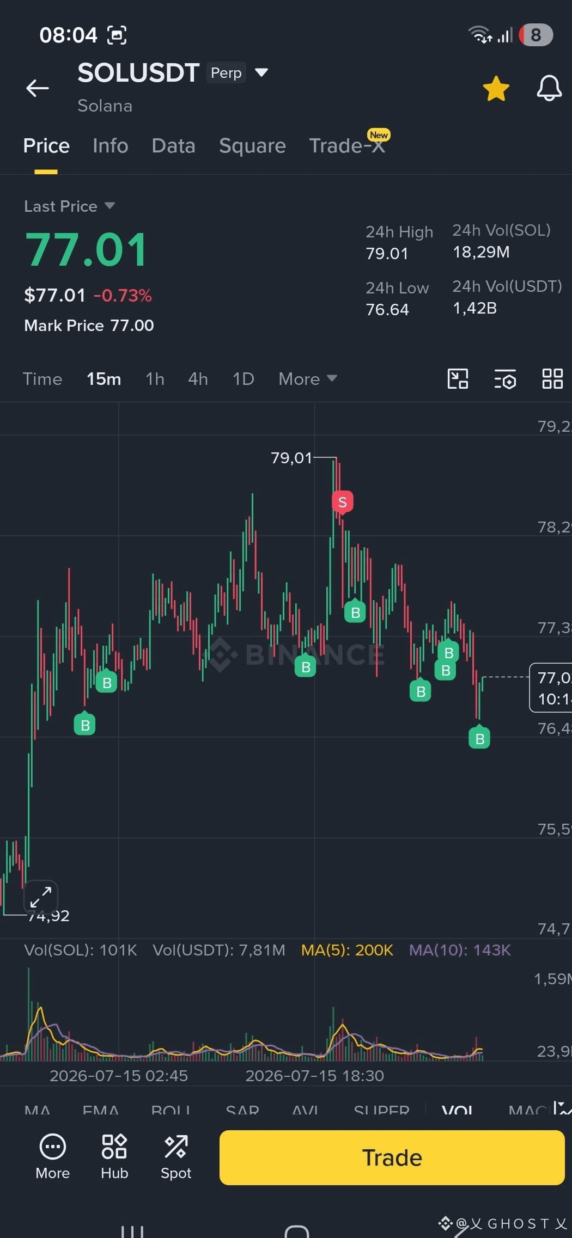Screen dimensions: 572x1238
Task: Tap the Mark Price 77.00 text
Action: (x=89, y=326)
